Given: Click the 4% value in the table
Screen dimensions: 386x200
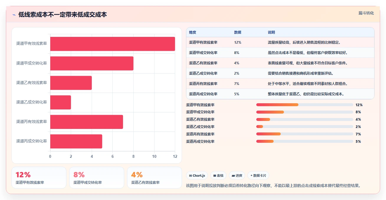Looking at the screenshot, I should 236,63.
